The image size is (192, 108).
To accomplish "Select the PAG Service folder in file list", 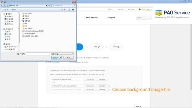I will tap(27, 28).
